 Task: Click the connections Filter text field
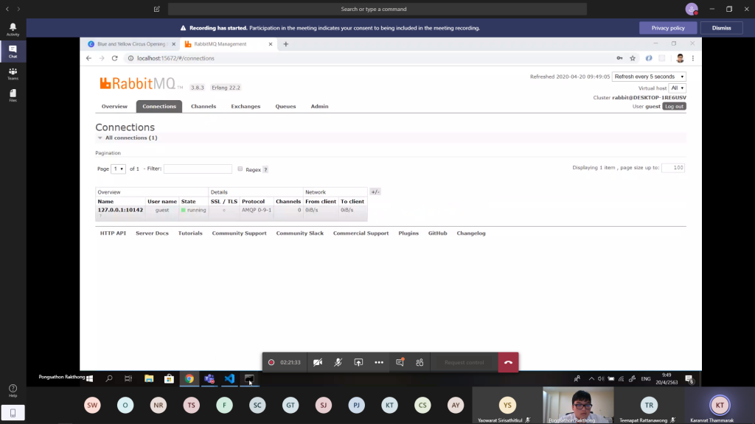[198, 169]
